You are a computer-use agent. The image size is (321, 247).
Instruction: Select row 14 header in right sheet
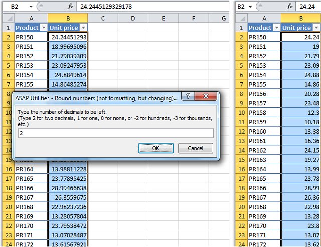pyautogui.click(x=242, y=150)
